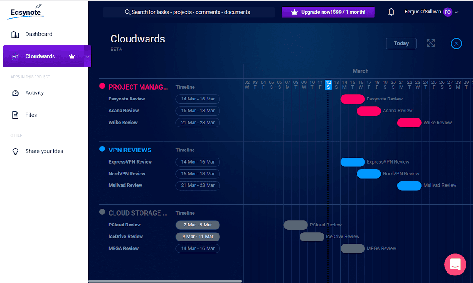The height and width of the screenshot is (283, 473).
Task: Click the Upgrade now $99 / 1 month button
Action: [328, 12]
